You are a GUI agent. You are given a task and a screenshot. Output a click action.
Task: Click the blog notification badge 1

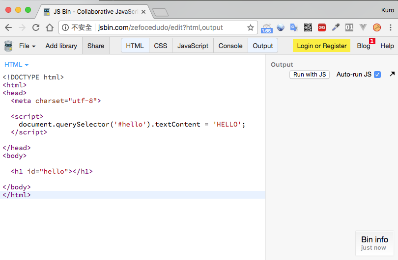click(372, 41)
